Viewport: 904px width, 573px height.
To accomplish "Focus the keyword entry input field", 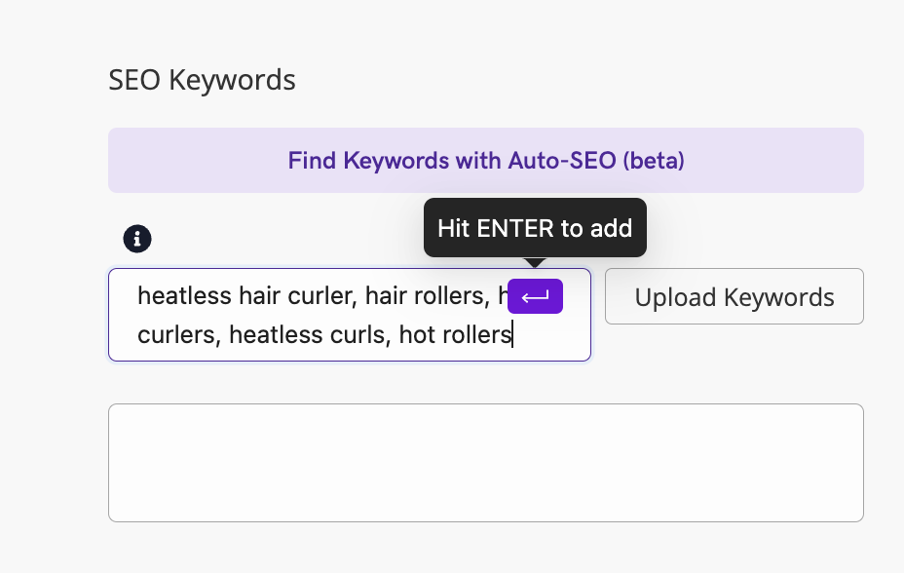I will tap(349, 315).
